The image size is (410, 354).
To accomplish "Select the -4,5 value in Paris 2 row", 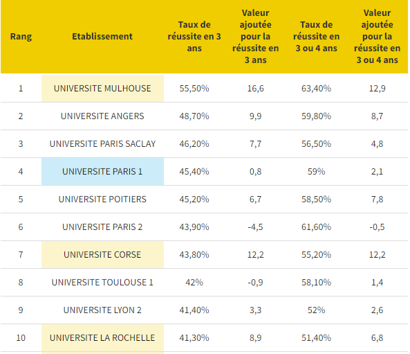I will 255,227.
